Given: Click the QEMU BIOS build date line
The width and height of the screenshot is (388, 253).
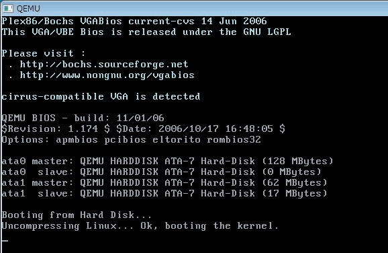Looking at the screenshot, I should pyautogui.click(x=83, y=118).
